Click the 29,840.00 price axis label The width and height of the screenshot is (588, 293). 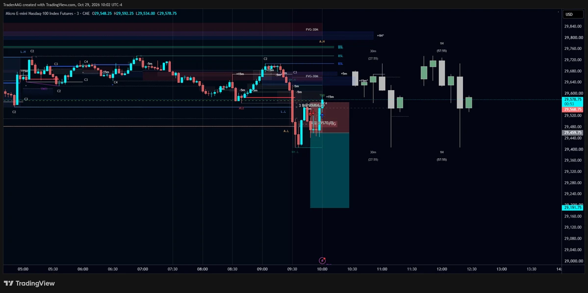click(573, 26)
